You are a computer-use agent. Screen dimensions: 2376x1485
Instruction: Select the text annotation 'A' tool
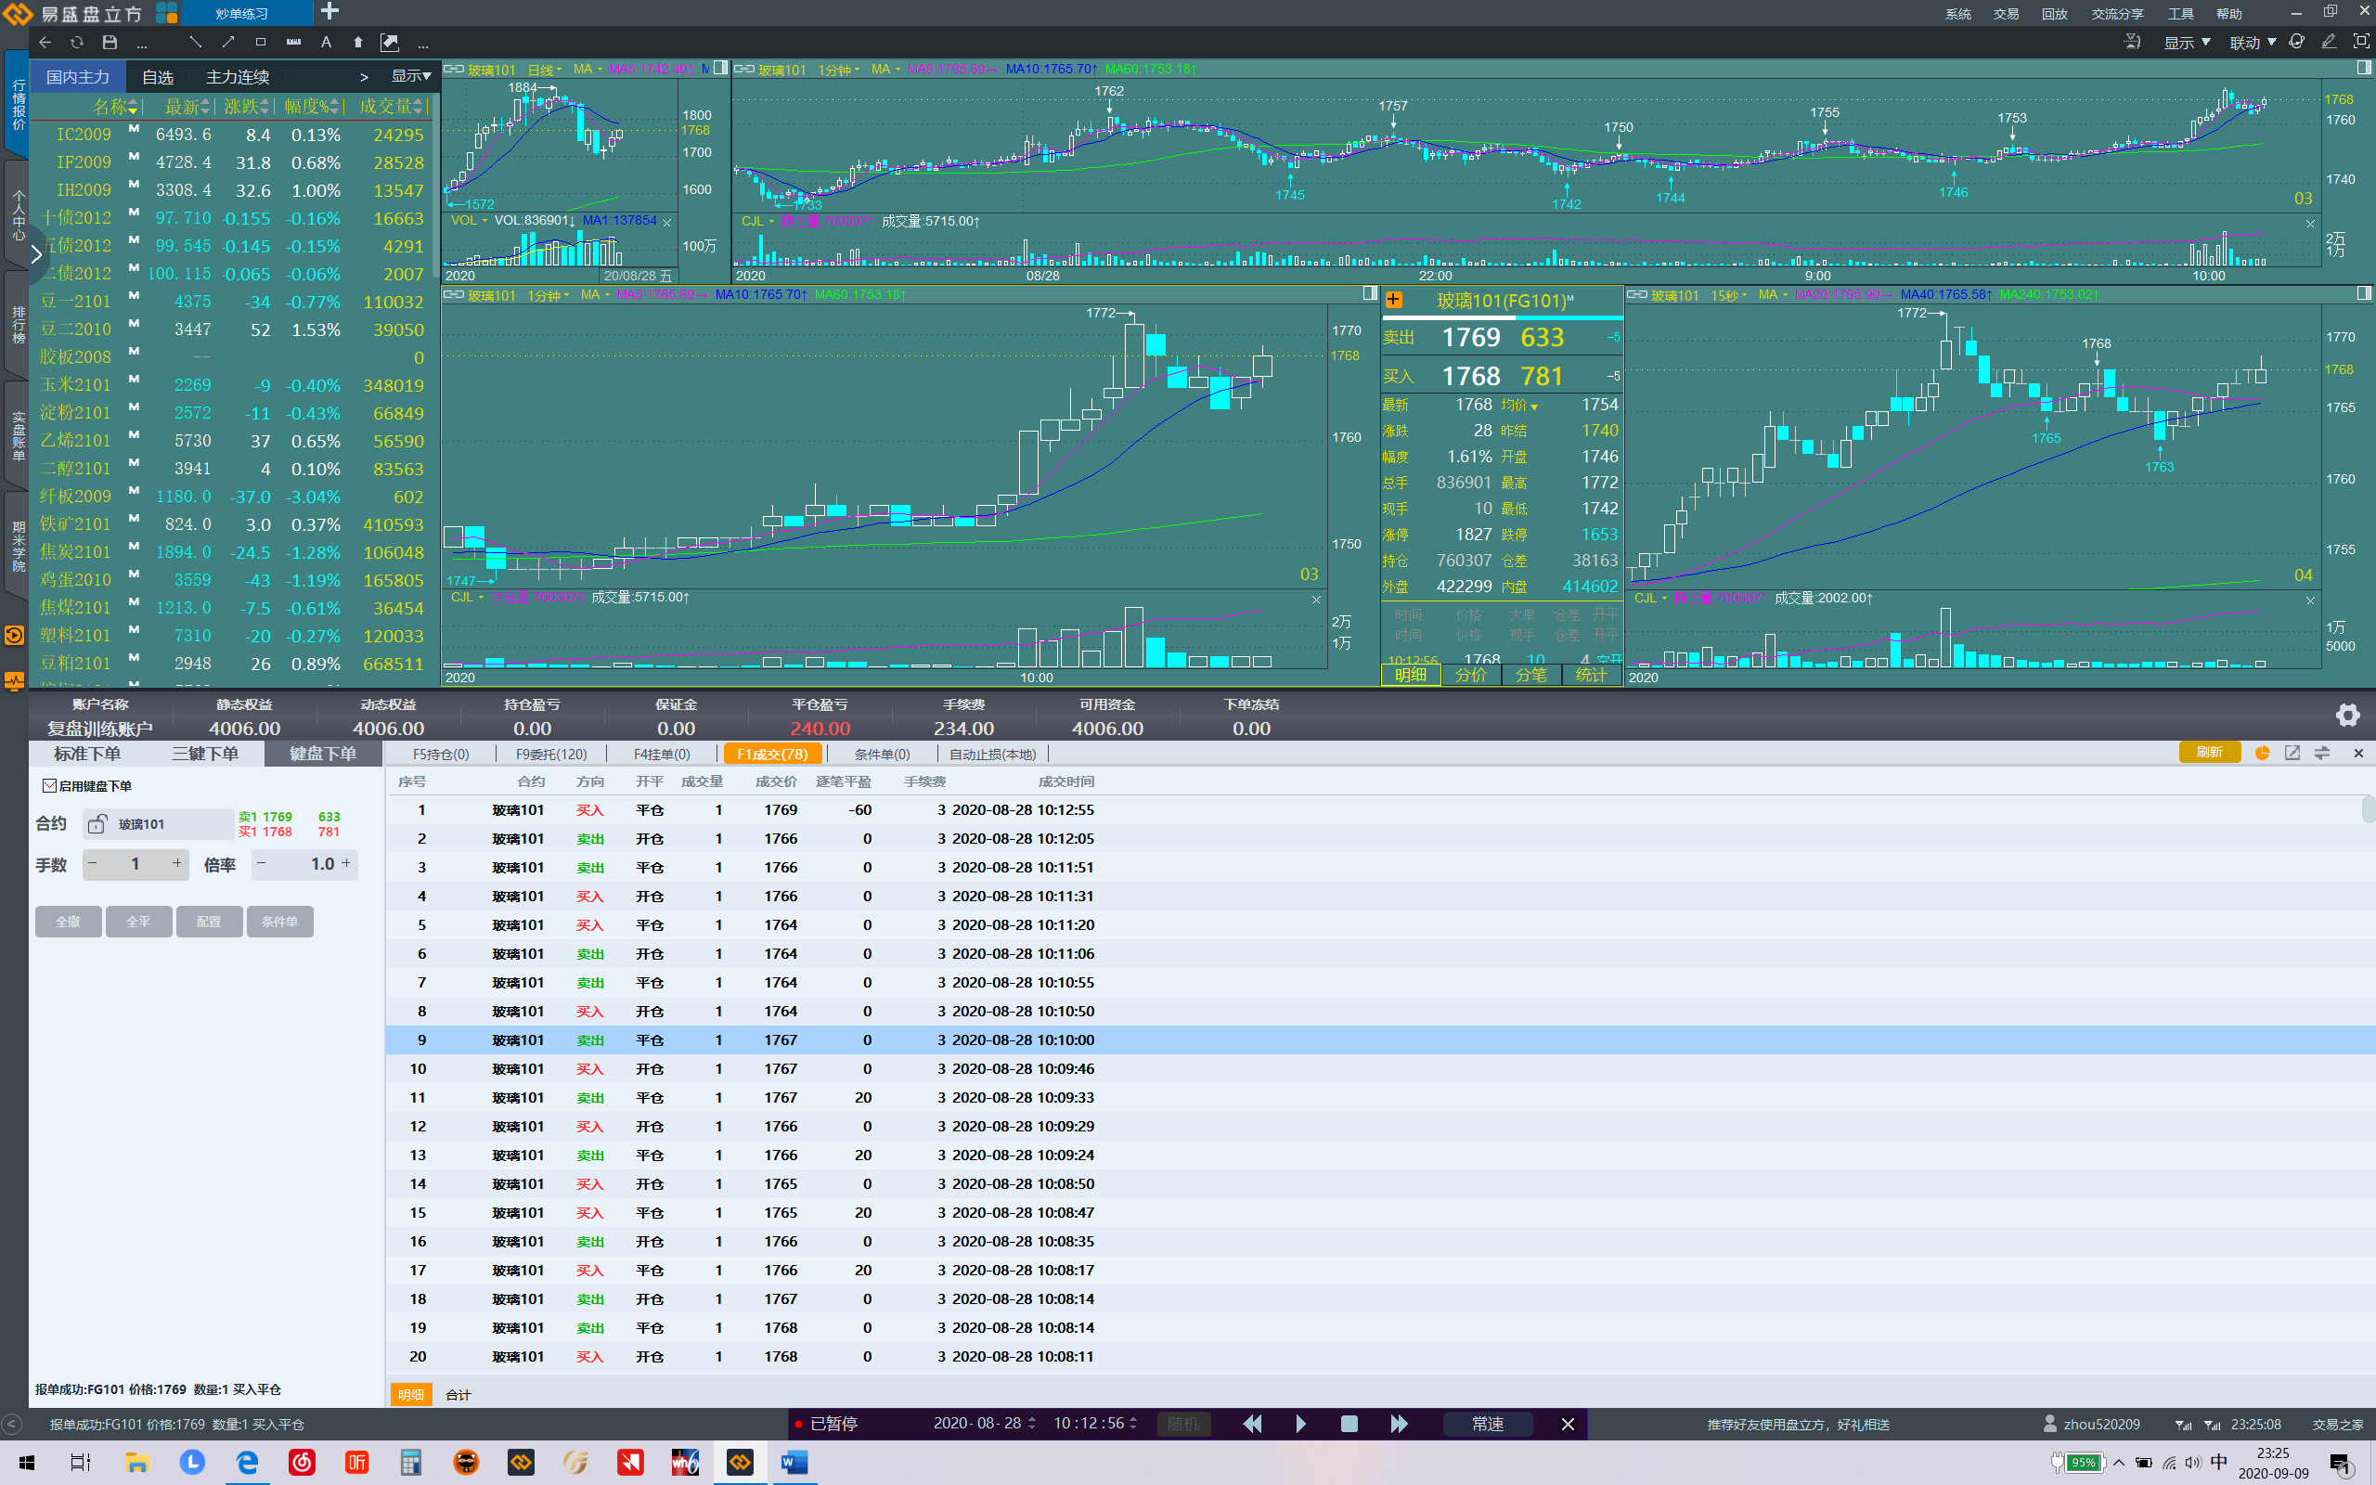click(326, 43)
